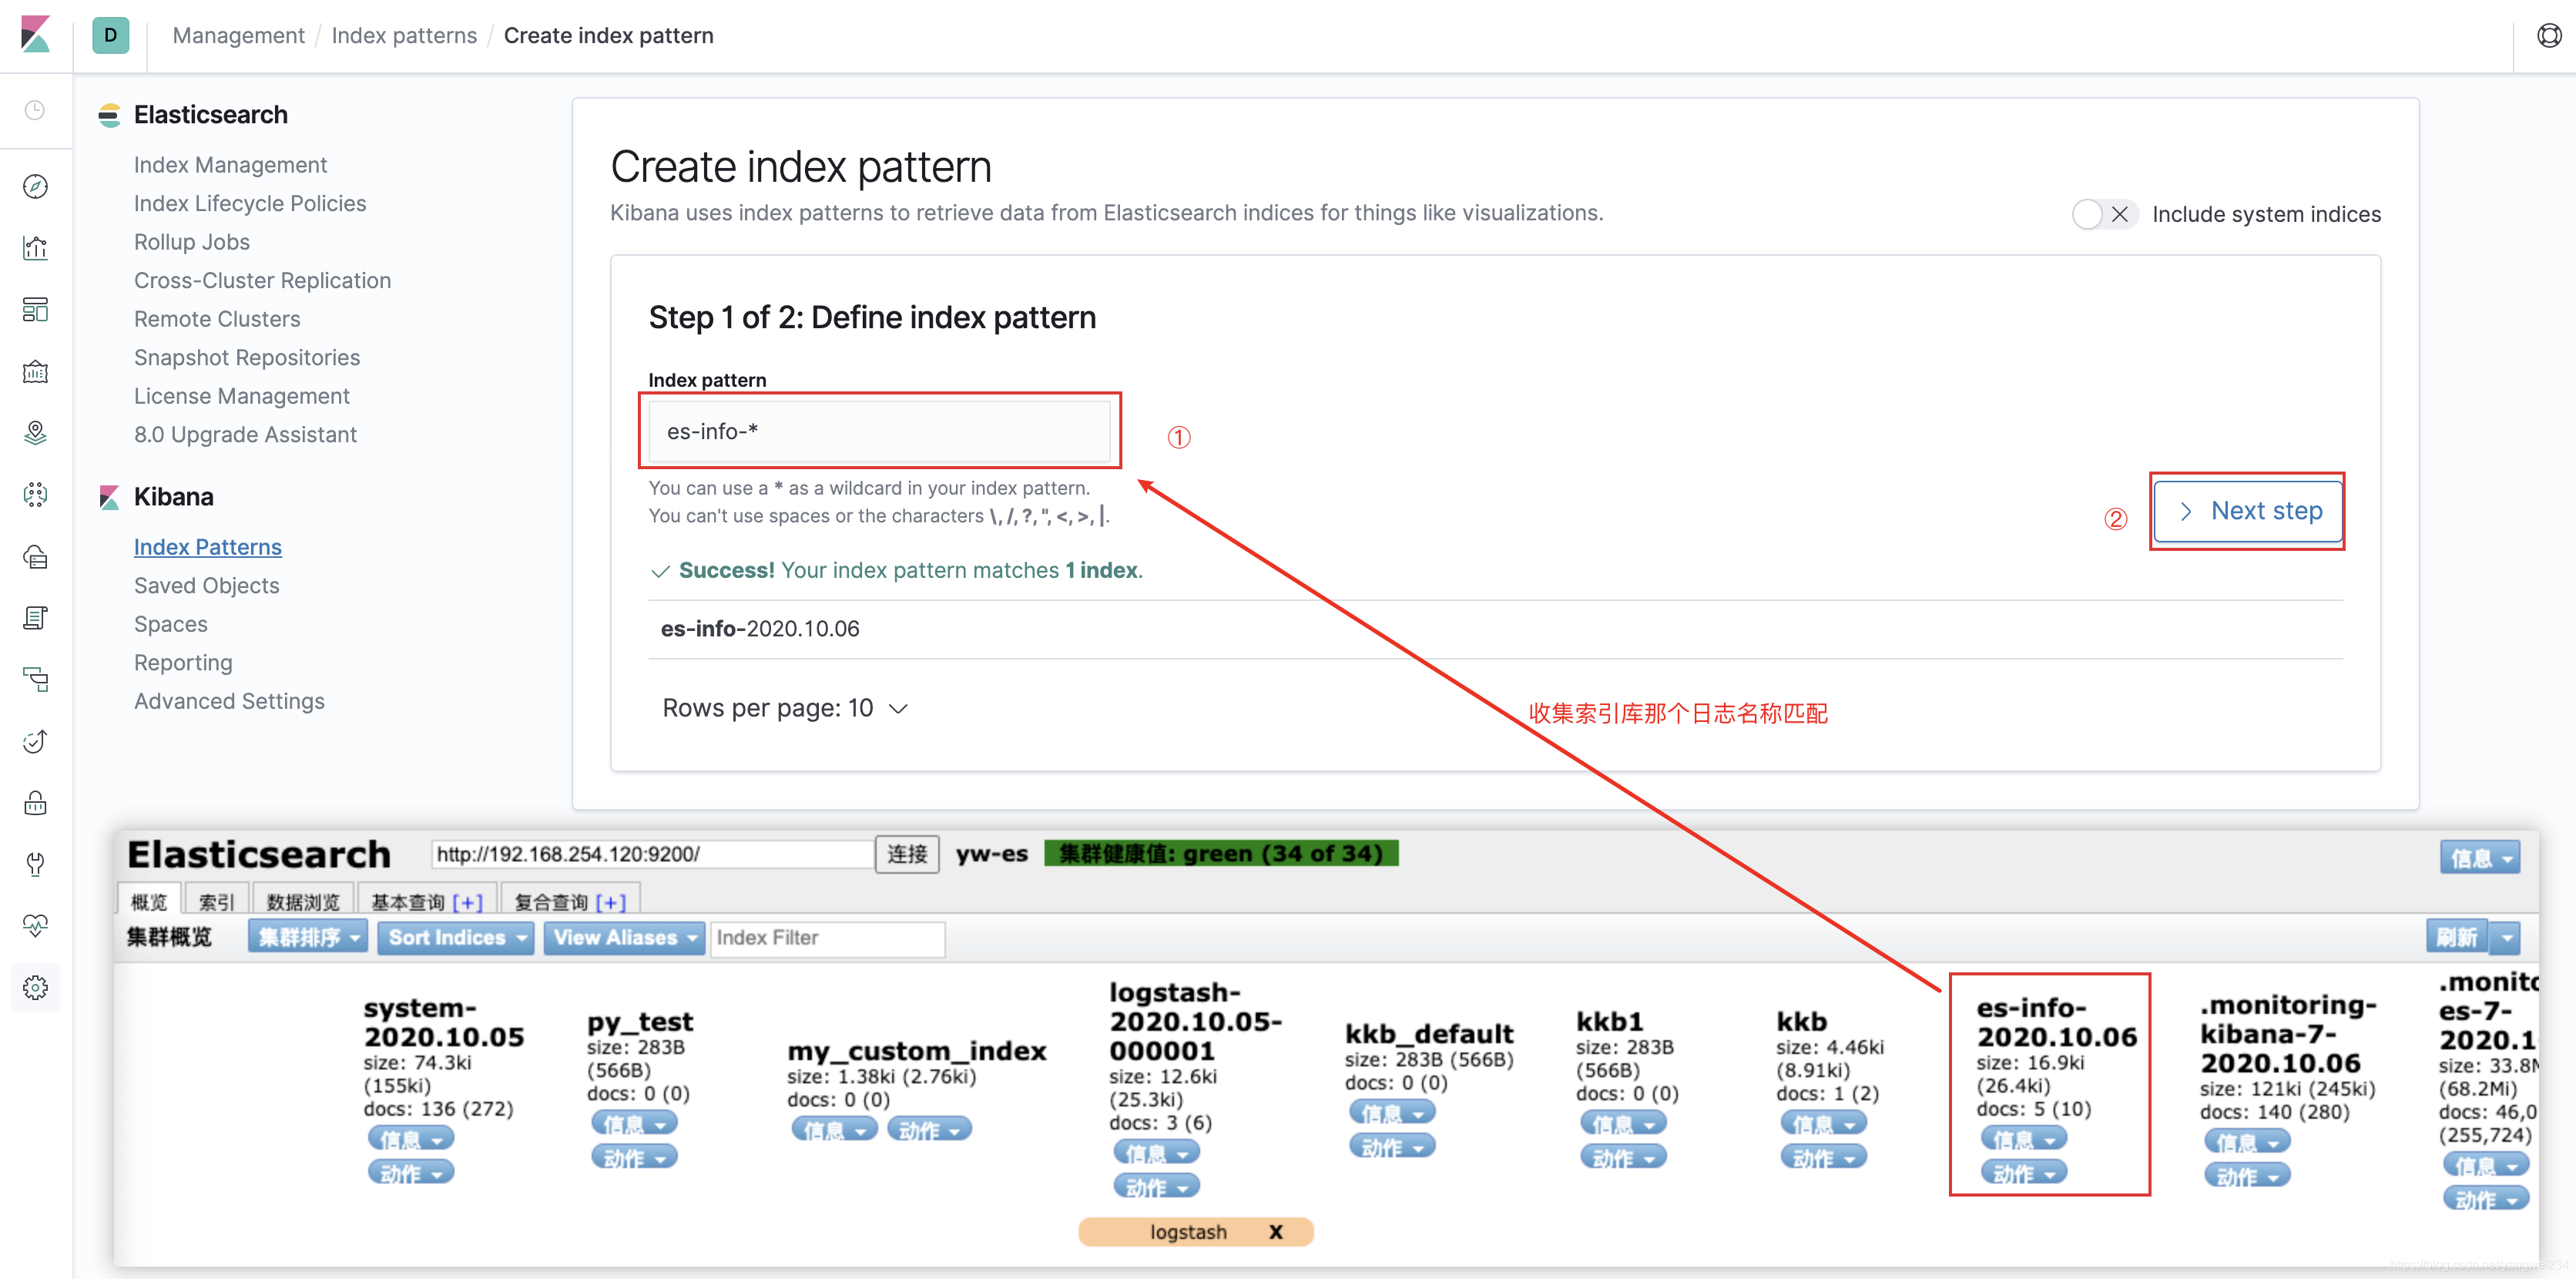The width and height of the screenshot is (2576, 1279).
Task: Open Index Lifecycle Policies
Action: click(250, 203)
